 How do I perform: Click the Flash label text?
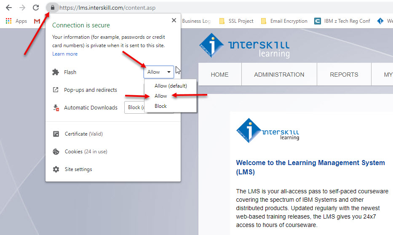[x=70, y=72]
